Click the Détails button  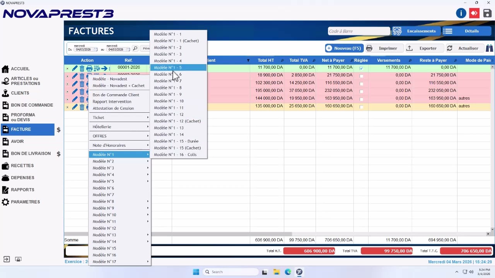point(466,31)
